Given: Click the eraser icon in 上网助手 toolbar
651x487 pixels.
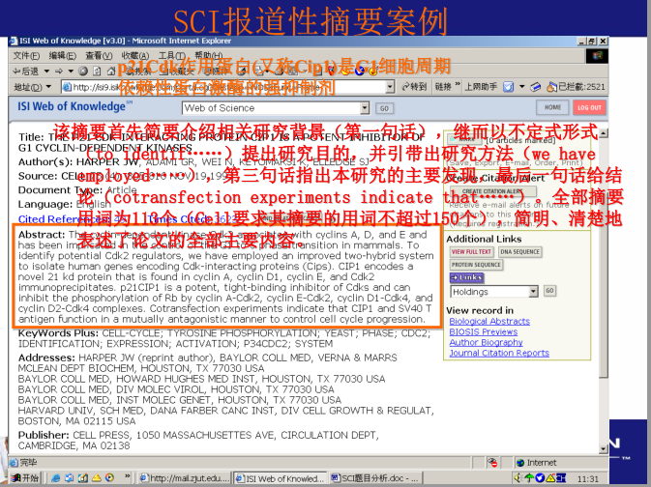Looking at the screenshot, I should [x=536, y=87].
